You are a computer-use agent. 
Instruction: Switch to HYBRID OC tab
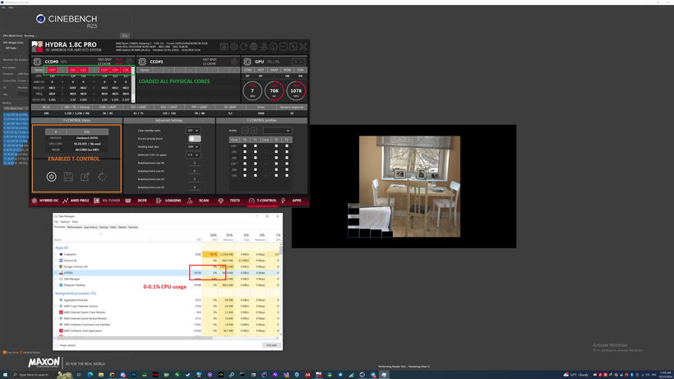coord(45,201)
